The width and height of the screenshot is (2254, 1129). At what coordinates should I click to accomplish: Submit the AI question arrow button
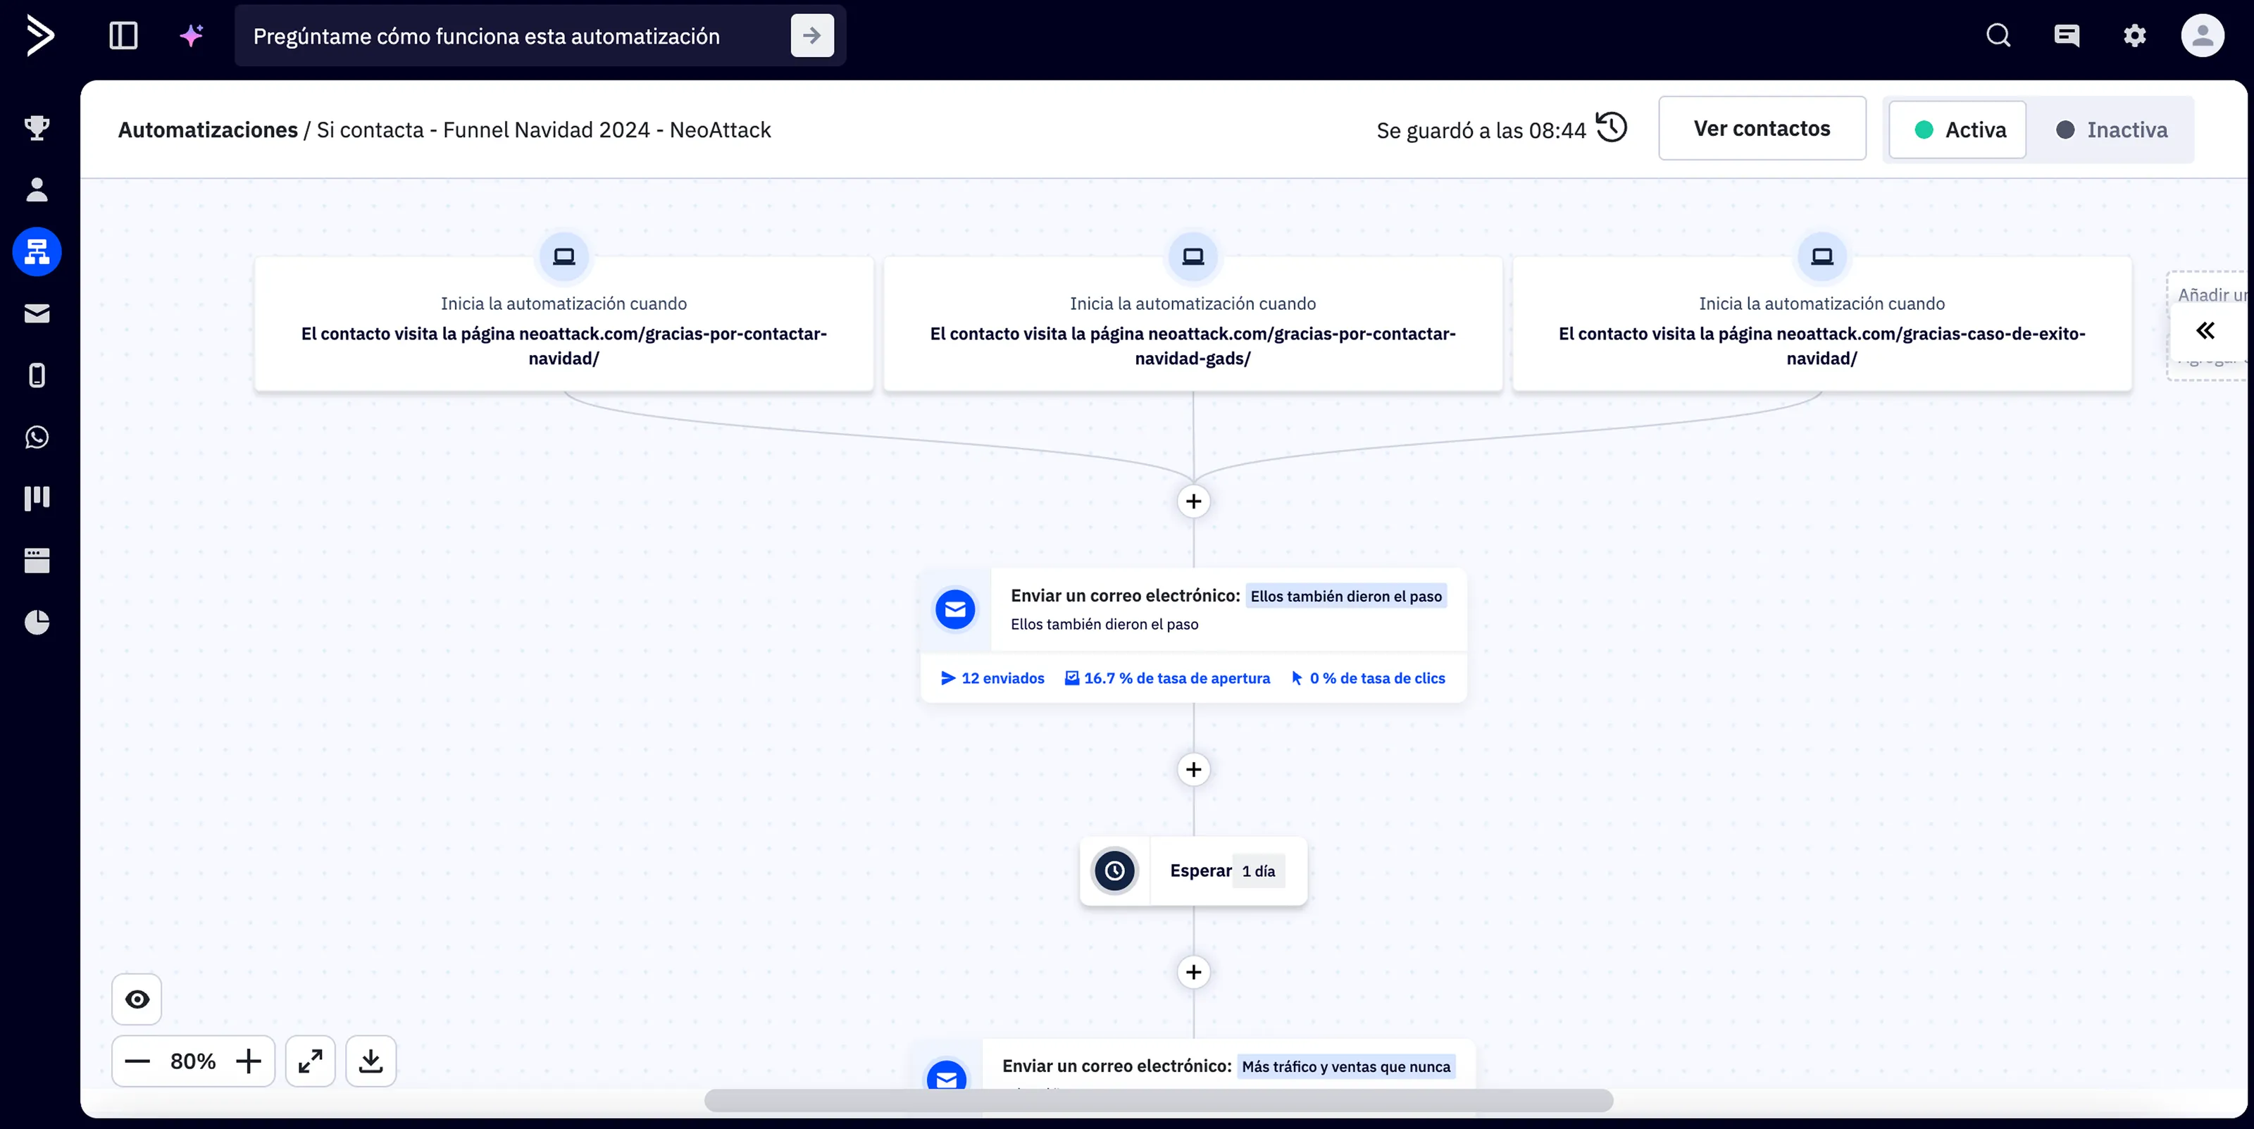[812, 36]
